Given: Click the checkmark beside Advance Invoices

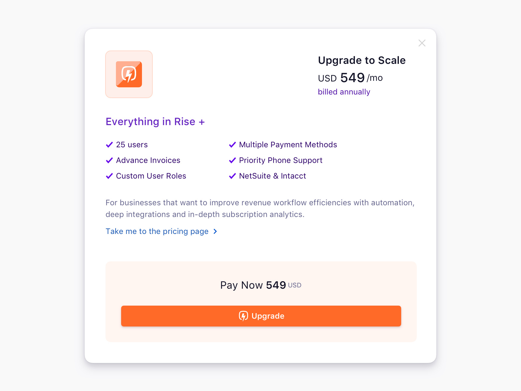Looking at the screenshot, I should click(x=109, y=160).
